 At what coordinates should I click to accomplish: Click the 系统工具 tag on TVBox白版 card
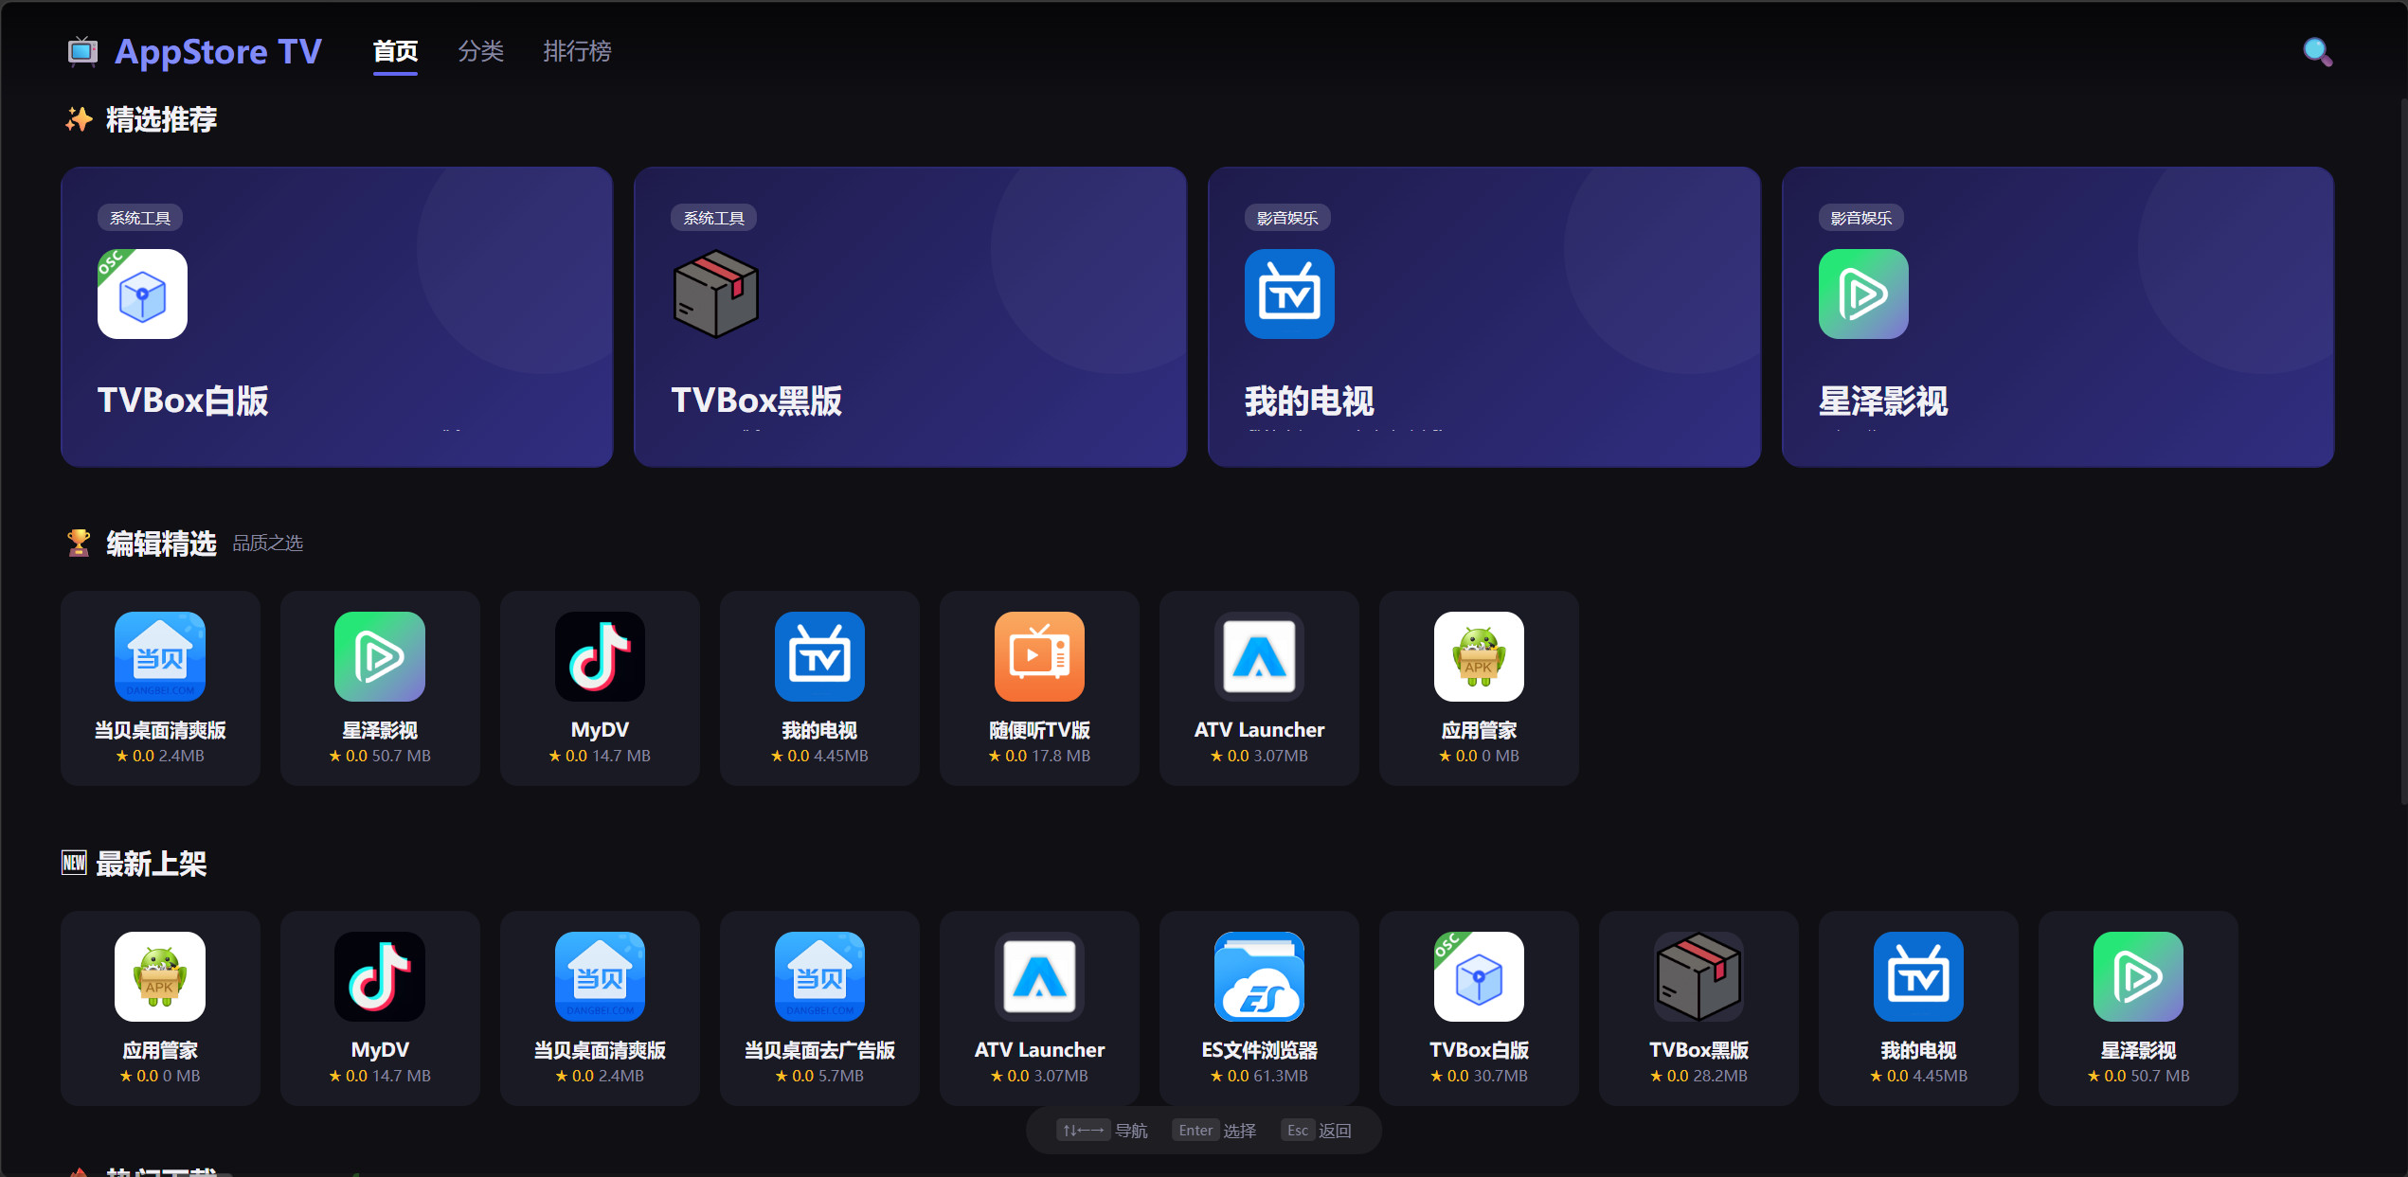(x=140, y=218)
